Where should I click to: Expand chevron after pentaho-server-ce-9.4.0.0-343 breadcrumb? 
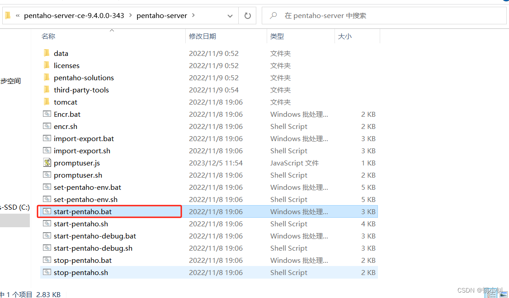(x=131, y=15)
